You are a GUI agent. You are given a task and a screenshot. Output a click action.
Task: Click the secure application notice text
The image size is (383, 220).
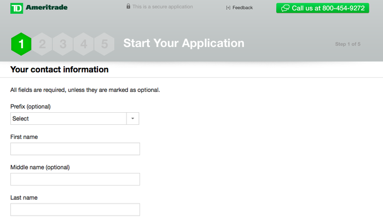point(163,7)
